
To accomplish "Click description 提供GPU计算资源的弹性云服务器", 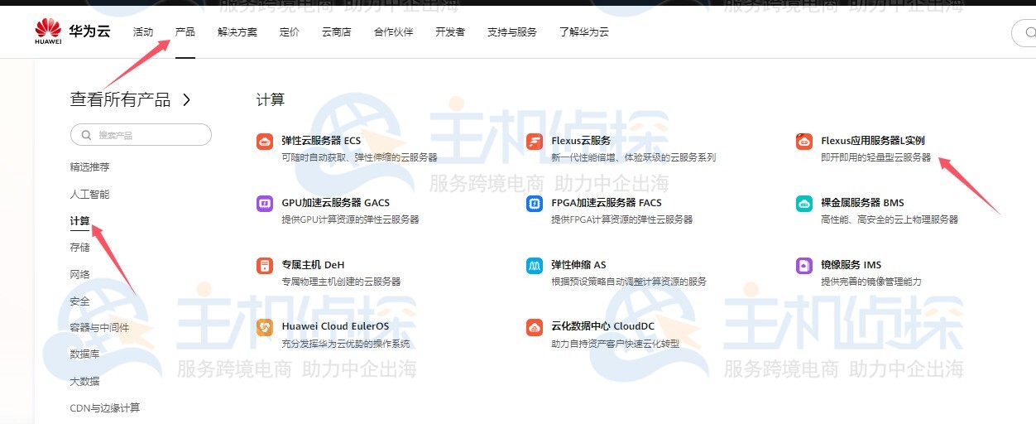I will tap(350, 219).
